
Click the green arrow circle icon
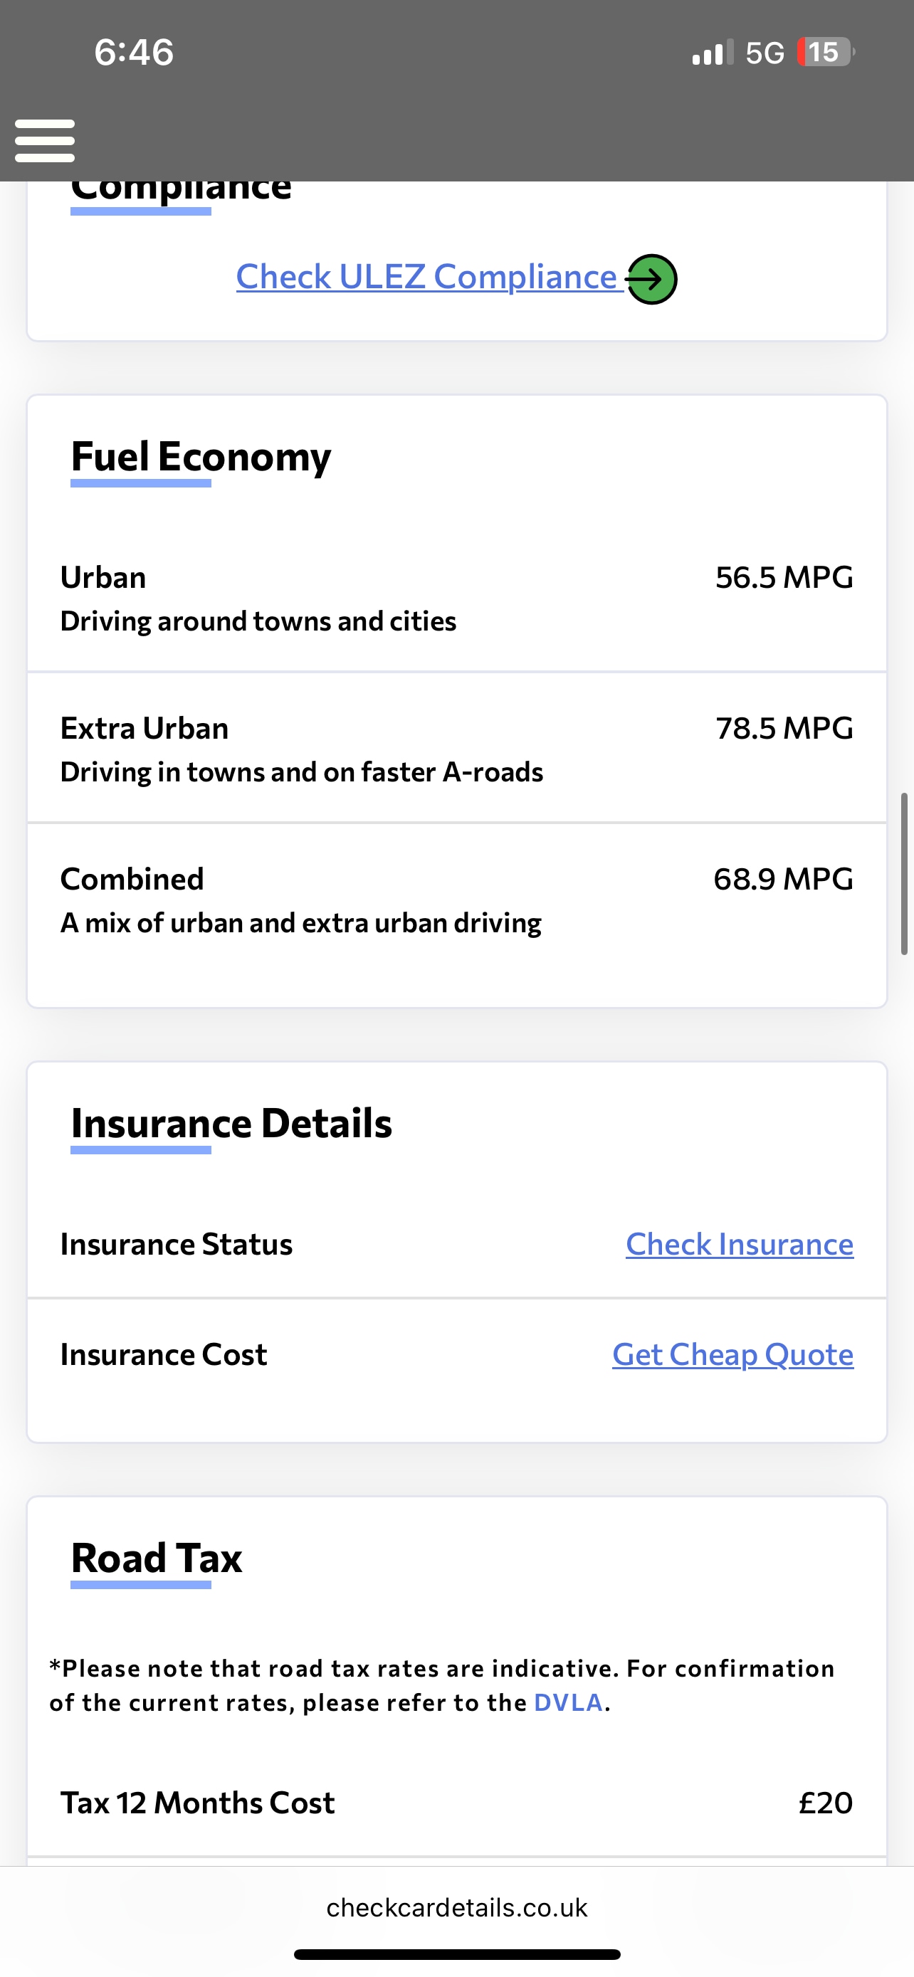tap(651, 280)
